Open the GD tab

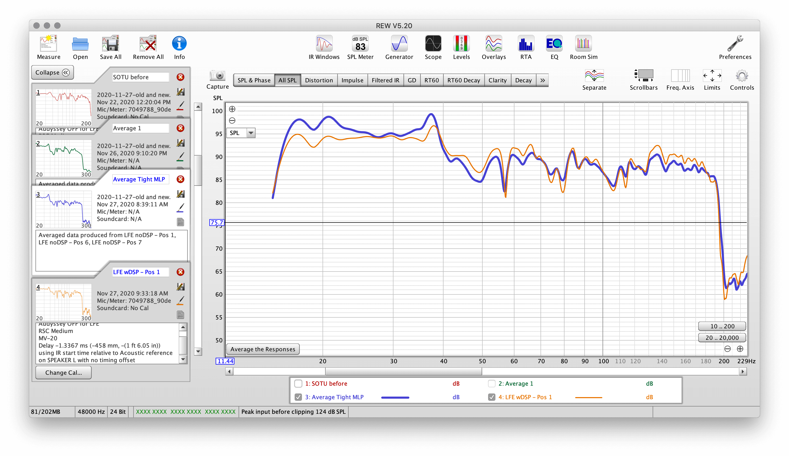[x=412, y=80]
